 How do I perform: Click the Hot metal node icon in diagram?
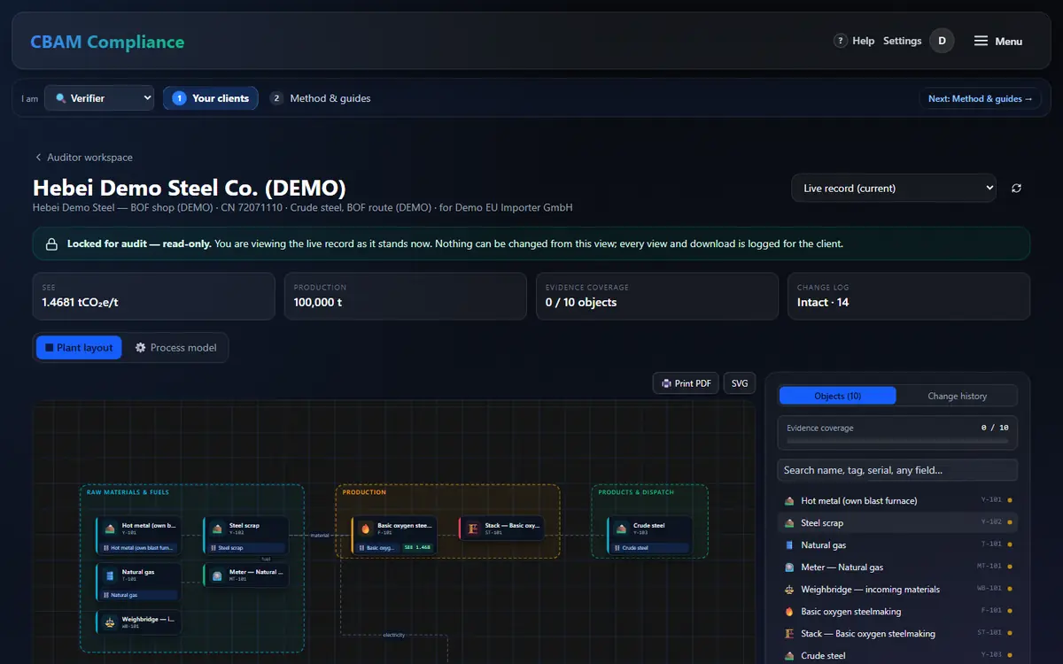click(110, 529)
